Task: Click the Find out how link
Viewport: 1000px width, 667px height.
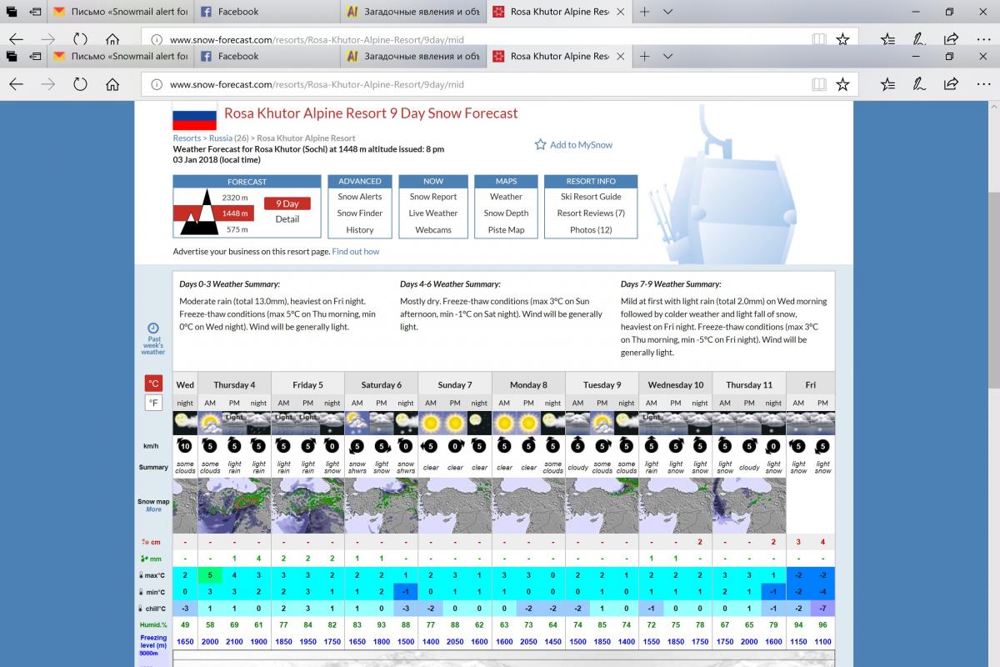Action: (x=356, y=251)
